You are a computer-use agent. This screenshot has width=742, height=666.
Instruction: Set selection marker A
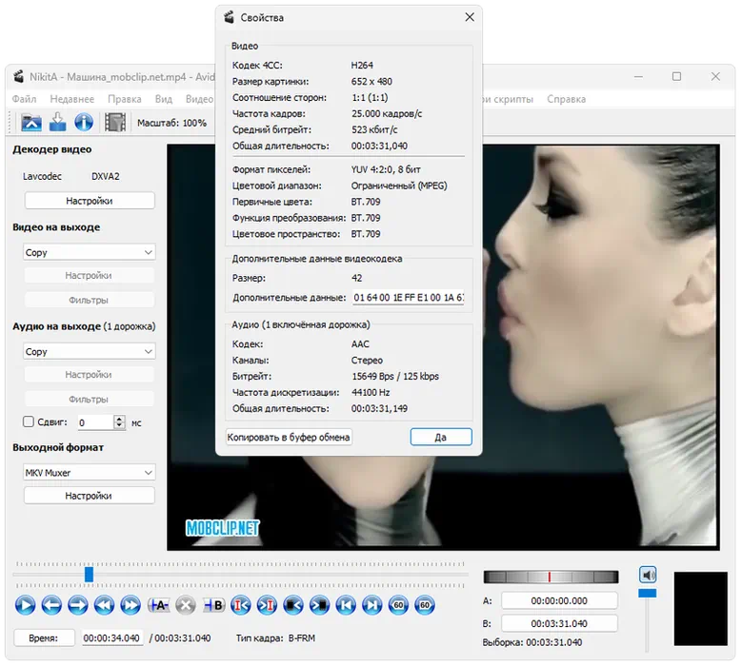coord(158,605)
